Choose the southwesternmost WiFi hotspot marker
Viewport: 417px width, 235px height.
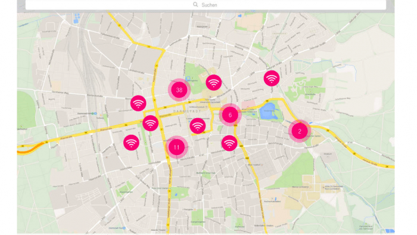(131, 143)
